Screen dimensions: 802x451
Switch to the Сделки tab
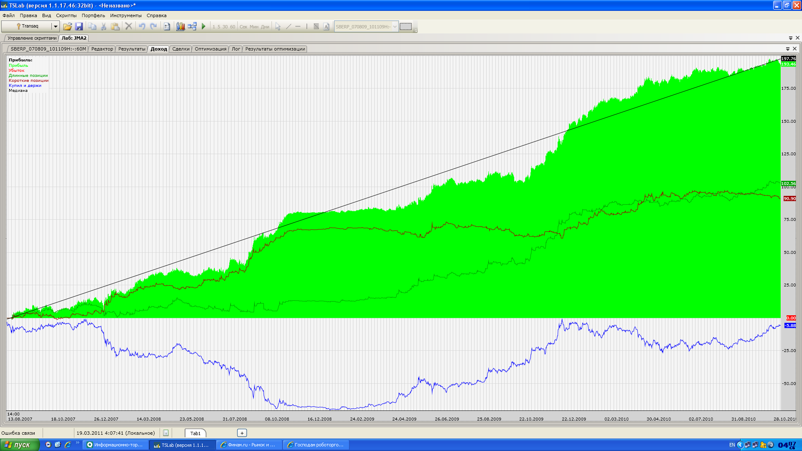coord(180,49)
